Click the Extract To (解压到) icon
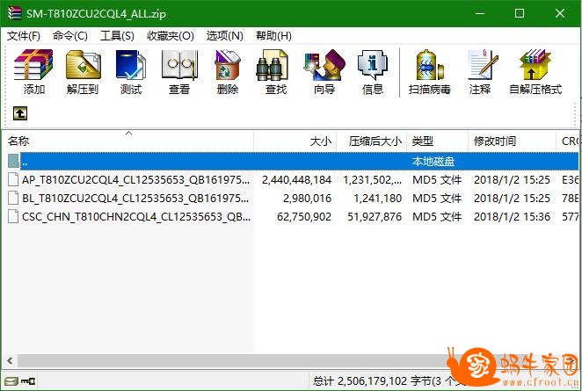The width and height of the screenshot is (582, 391). (84, 65)
